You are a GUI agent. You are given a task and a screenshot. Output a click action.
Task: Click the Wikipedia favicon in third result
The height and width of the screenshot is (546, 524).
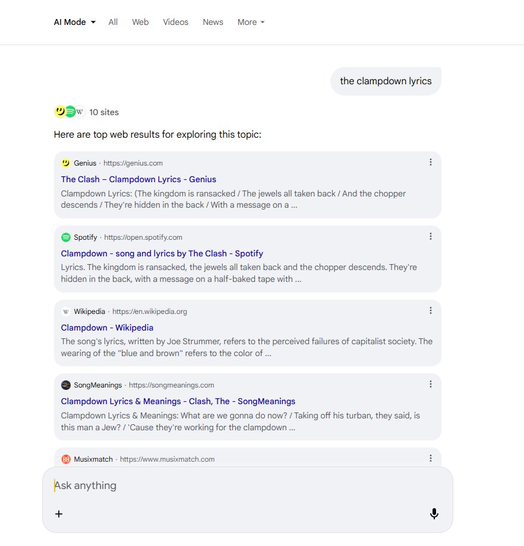pos(65,312)
